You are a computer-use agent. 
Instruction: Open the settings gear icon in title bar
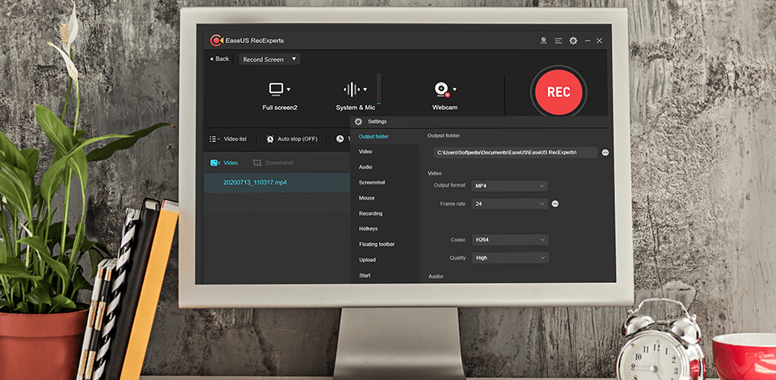(573, 40)
